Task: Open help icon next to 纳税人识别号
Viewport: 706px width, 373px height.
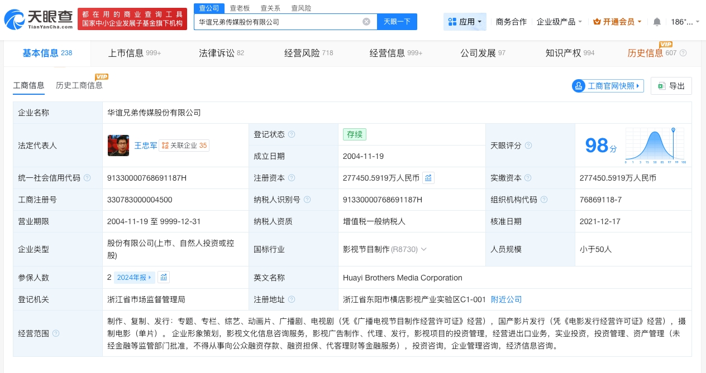Action: 307,200
